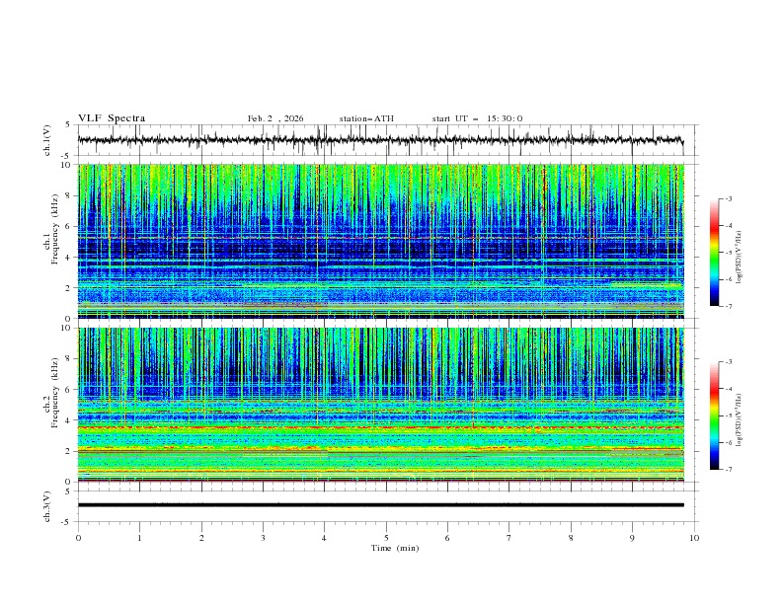Click the '10' kHz tick on ch.1 spectrogram
Screen dimensions: 782x604
(67, 165)
